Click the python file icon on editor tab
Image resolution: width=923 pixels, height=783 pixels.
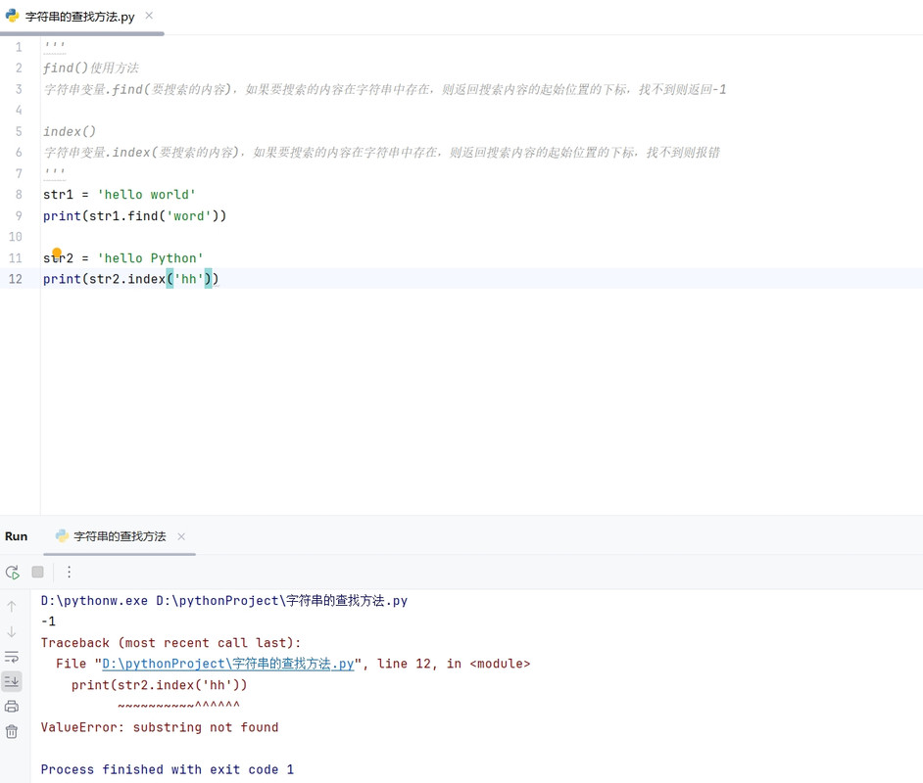13,16
